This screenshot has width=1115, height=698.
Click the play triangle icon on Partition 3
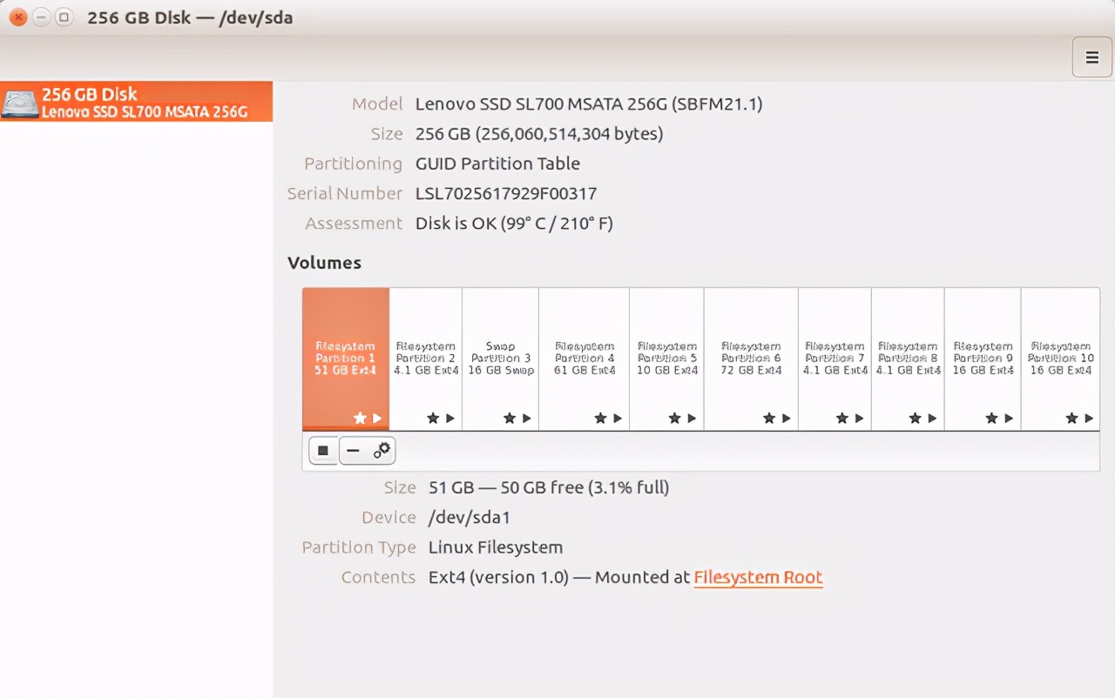point(527,419)
